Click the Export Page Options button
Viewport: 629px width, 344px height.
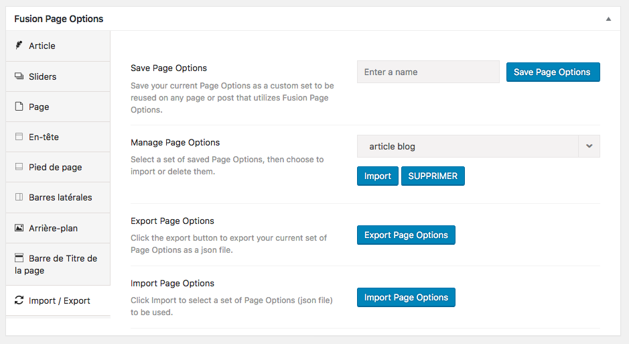click(x=406, y=235)
